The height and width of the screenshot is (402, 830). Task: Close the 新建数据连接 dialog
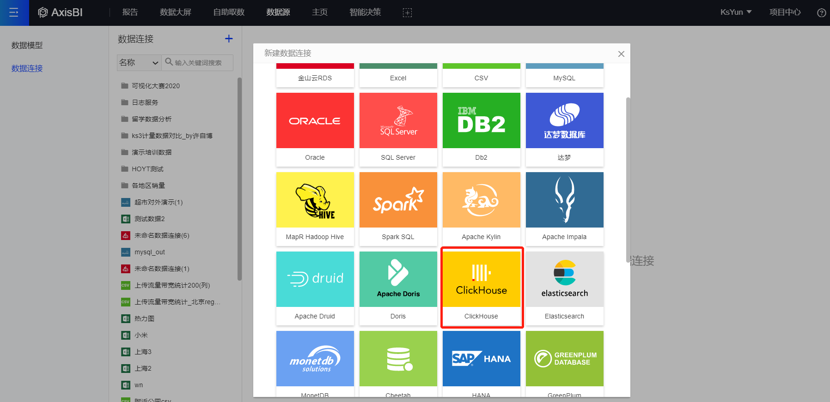pos(621,54)
